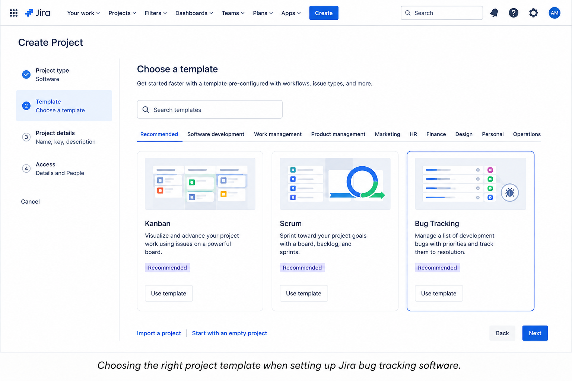572x381 pixels.
Task: Expand the Projects dropdown
Action: click(x=122, y=13)
